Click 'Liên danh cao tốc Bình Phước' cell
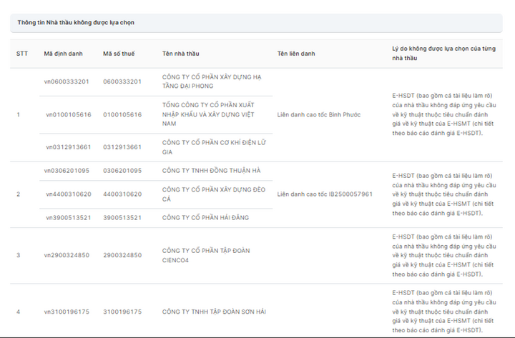This screenshot has height=338, width=515. coord(317,114)
